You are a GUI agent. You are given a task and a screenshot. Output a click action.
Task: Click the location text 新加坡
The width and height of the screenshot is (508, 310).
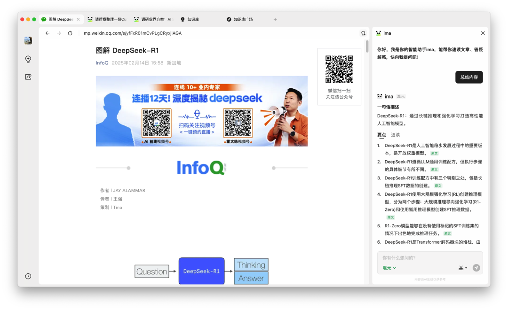pos(174,63)
